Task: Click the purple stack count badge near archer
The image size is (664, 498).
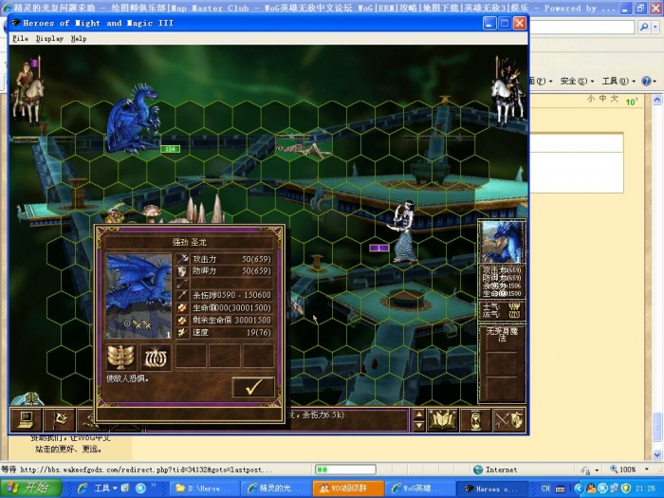Action: click(378, 248)
